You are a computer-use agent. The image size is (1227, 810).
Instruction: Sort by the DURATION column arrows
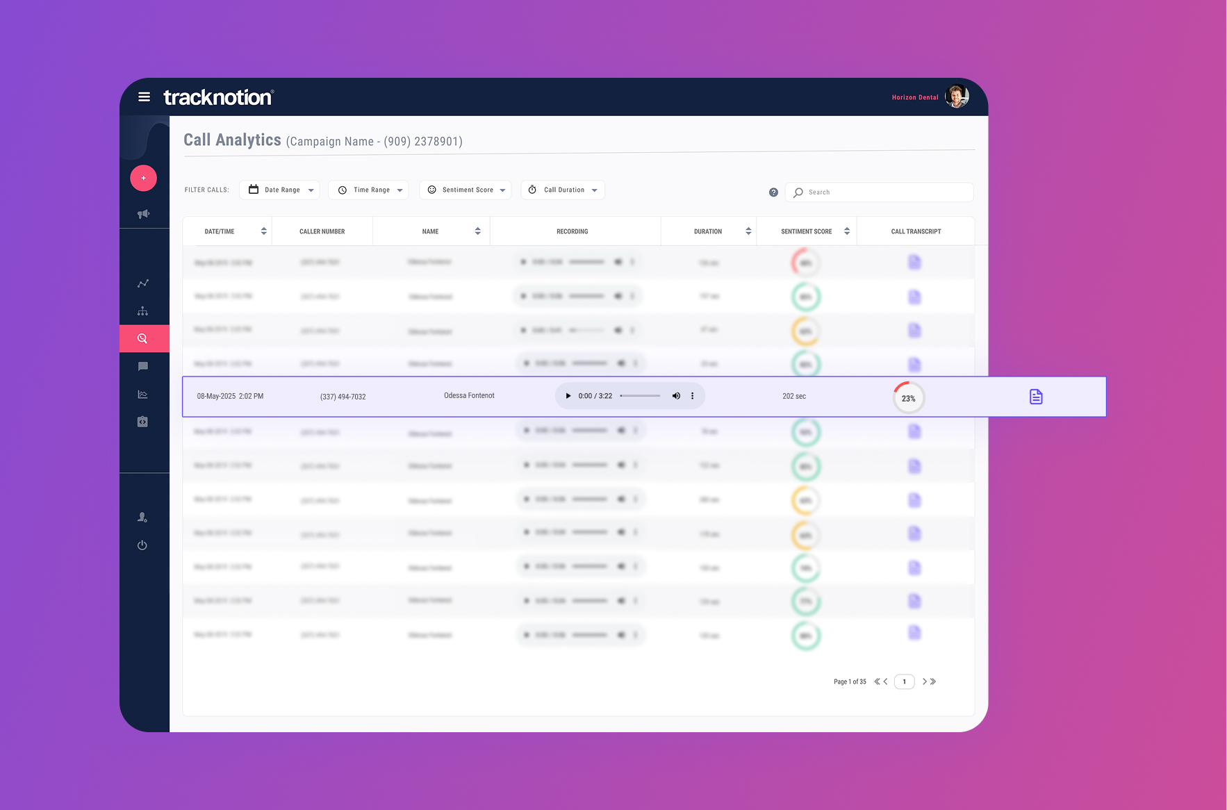[748, 231]
